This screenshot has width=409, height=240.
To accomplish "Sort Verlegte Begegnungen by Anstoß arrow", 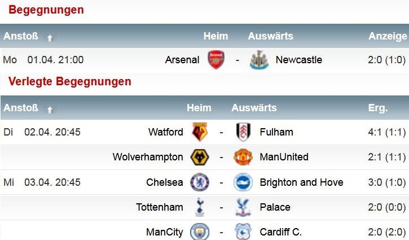I will (x=50, y=110).
